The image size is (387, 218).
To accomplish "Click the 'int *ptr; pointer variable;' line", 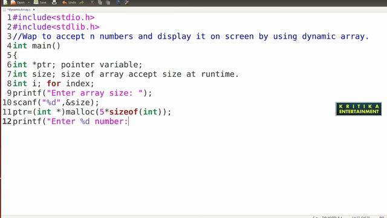I will (x=77, y=65).
